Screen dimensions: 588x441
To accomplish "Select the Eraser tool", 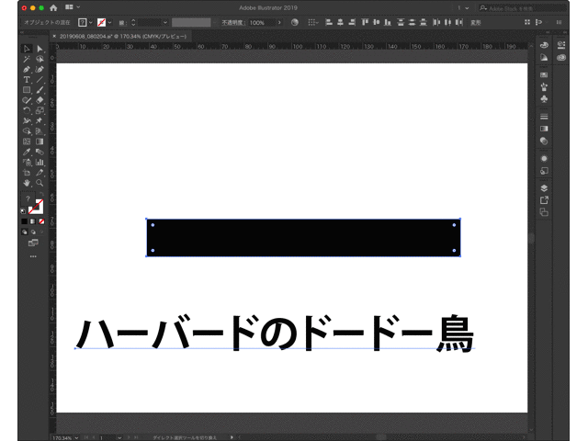I will (x=40, y=100).
